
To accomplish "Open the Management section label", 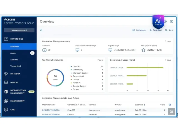I will (x=17, y=101).
